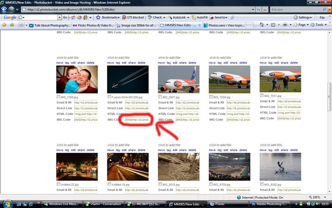This screenshot has height=208, width=332.
Task: Open the Adobe Photoshop taskbar button
Action: [269, 204]
